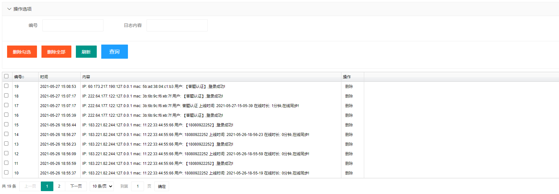559x194 pixels.
Task: Go to page 2 of results
Action: (x=59, y=186)
